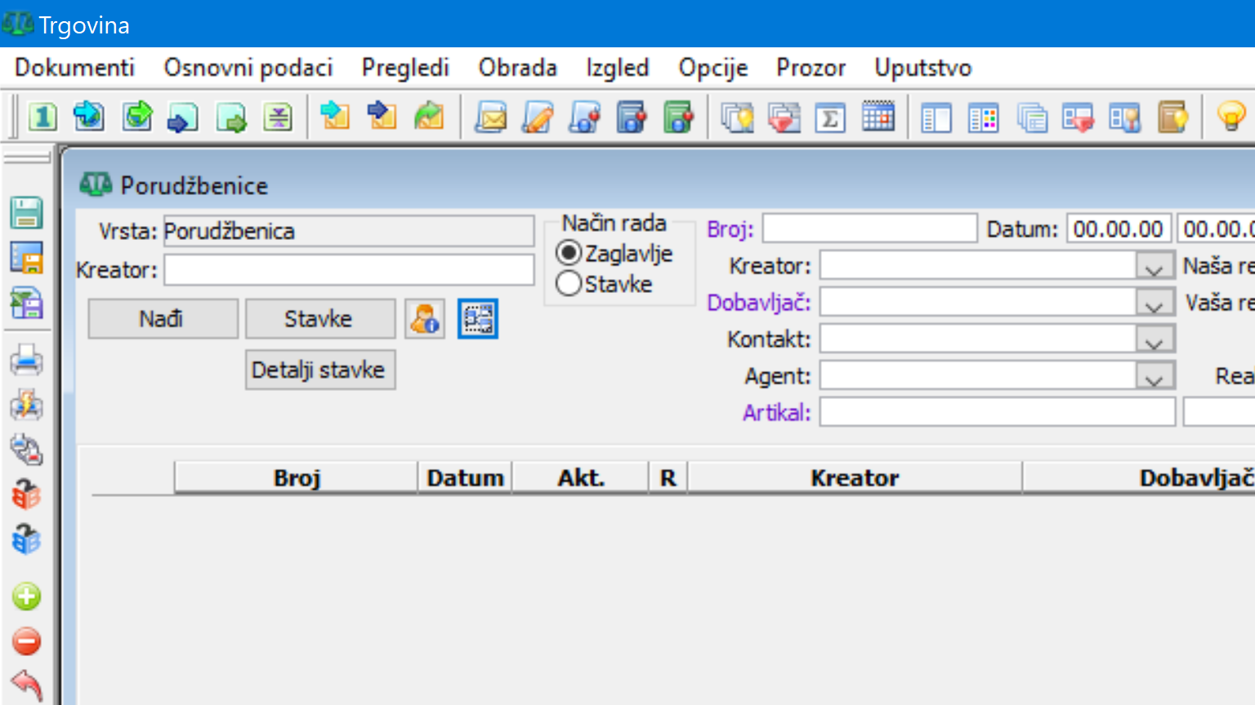Click the user info icon beside Stavke
Viewport: 1255px width, 705px height.
425,318
